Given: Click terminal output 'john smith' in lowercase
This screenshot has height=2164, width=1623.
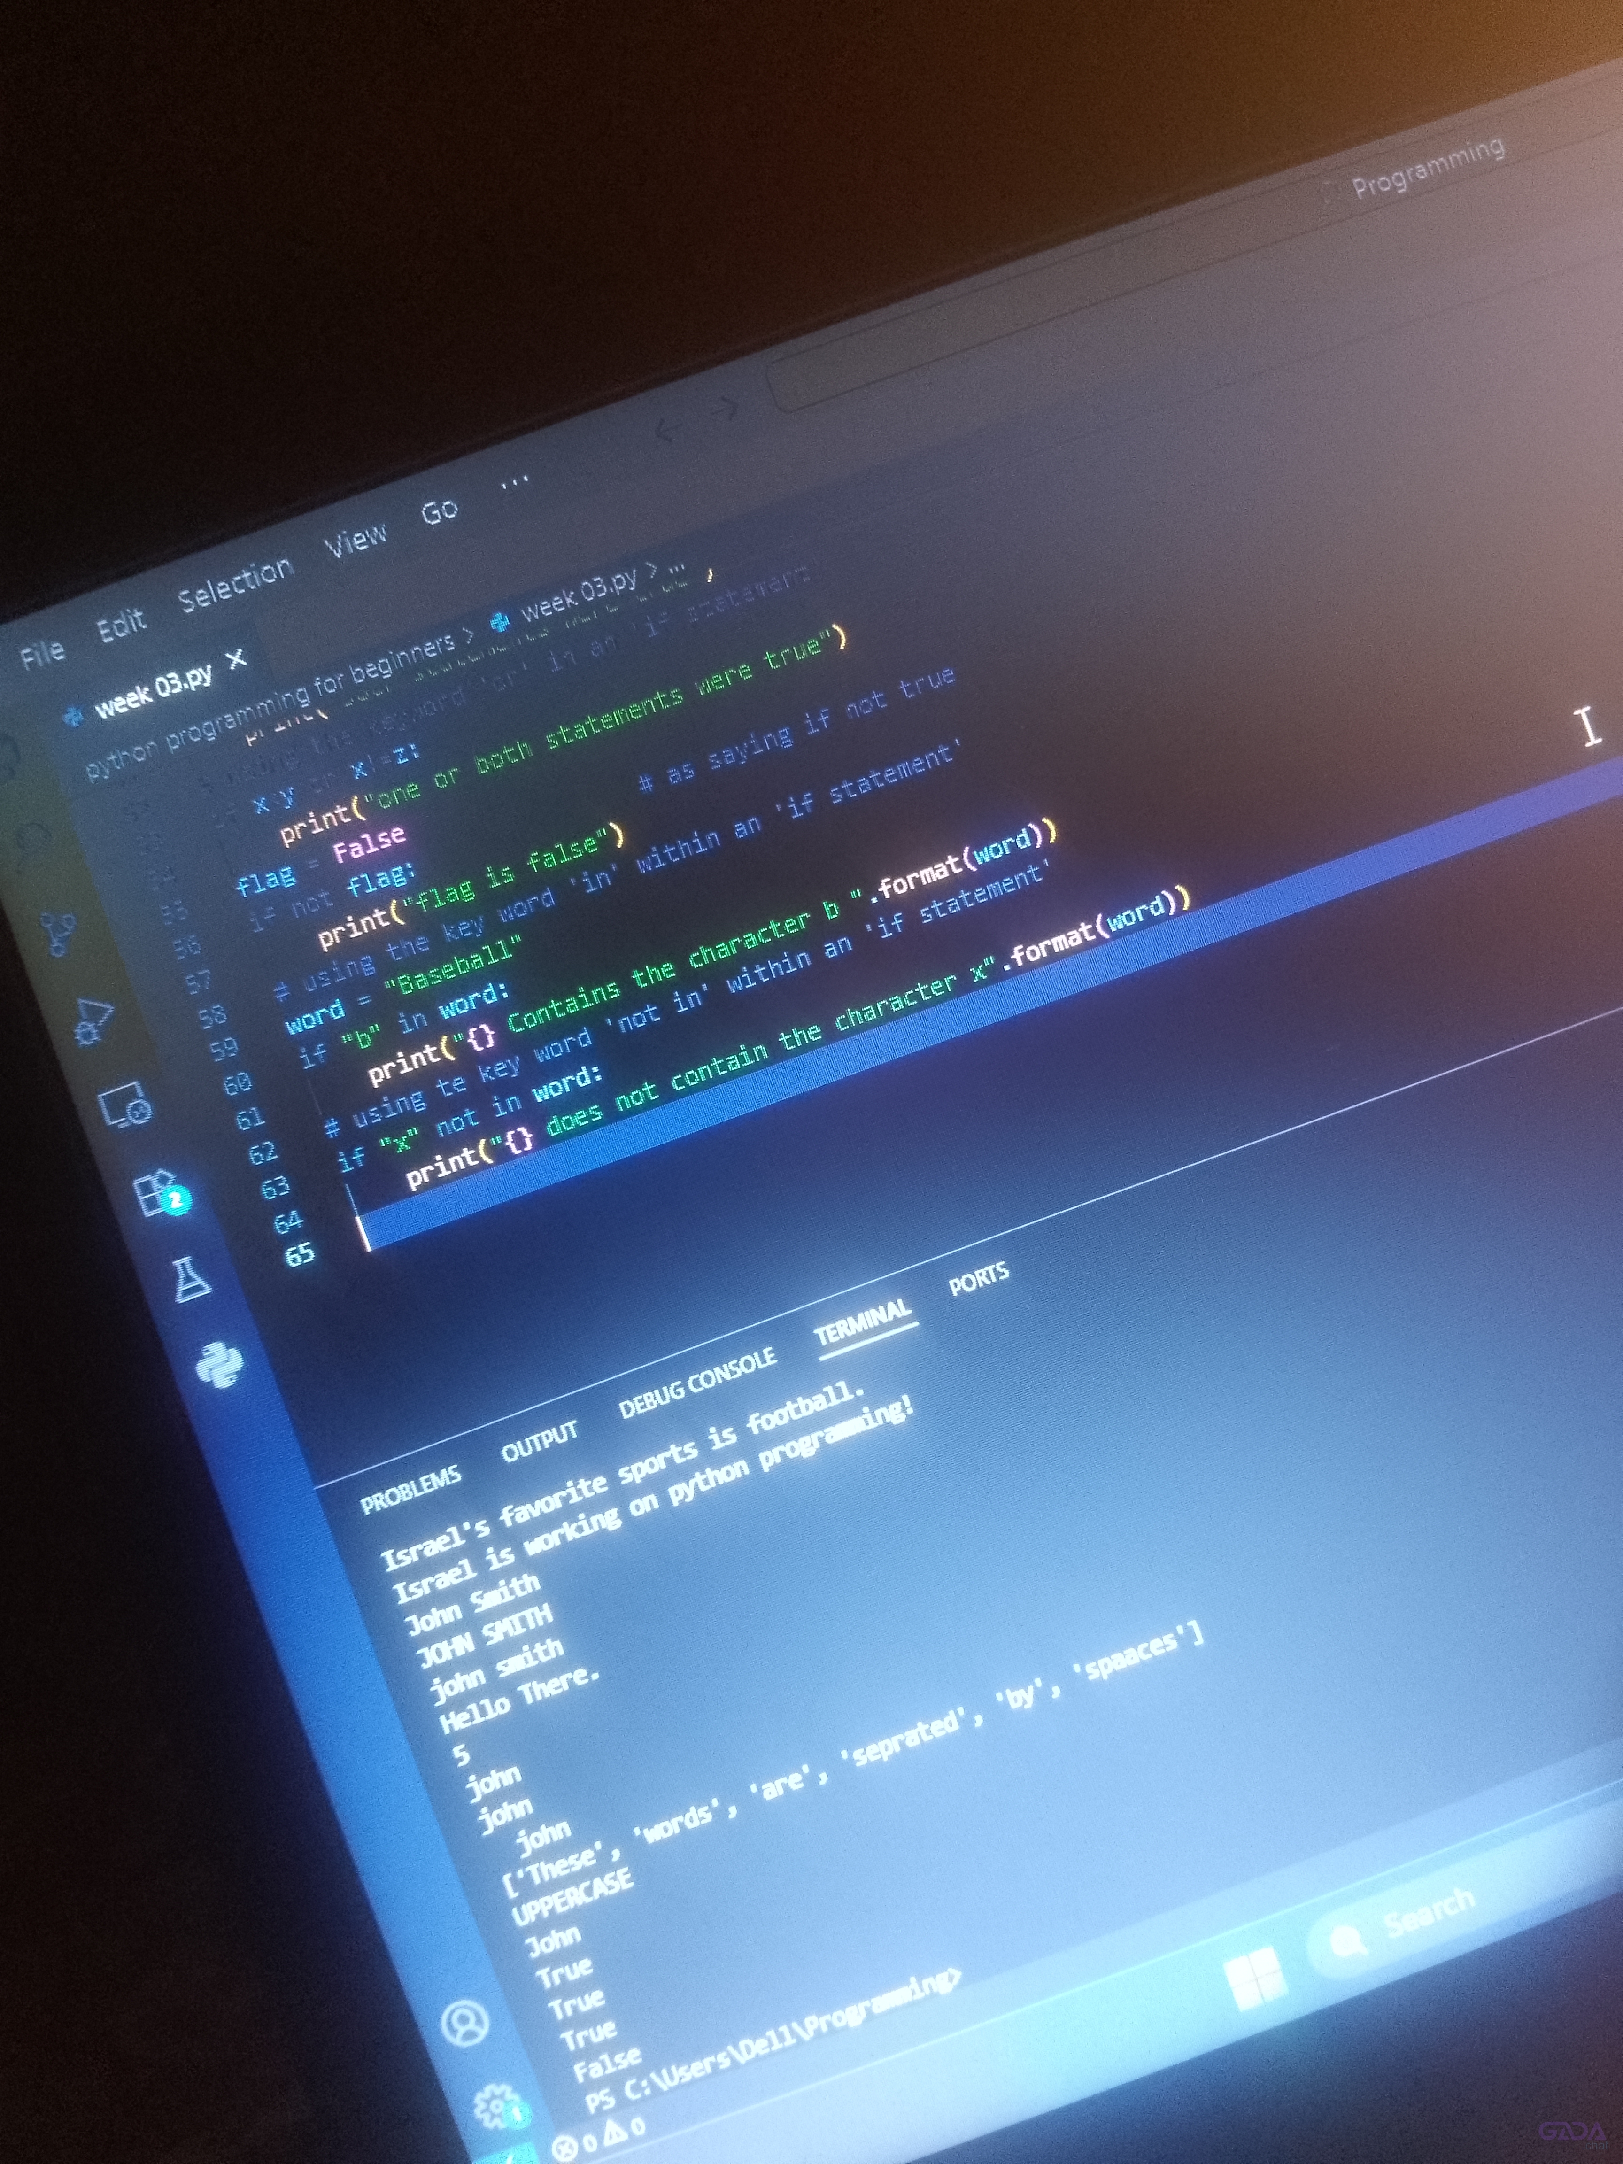Looking at the screenshot, I should (497, 1671).
